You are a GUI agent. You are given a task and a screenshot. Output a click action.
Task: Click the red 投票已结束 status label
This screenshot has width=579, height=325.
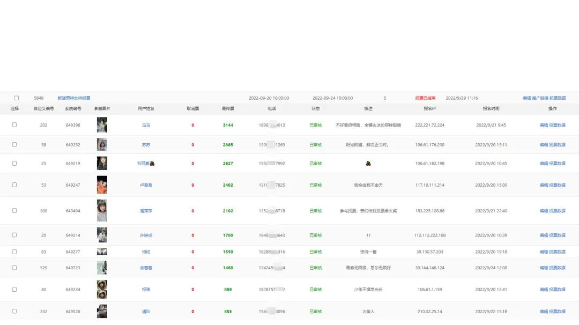(x=426, y=98)
